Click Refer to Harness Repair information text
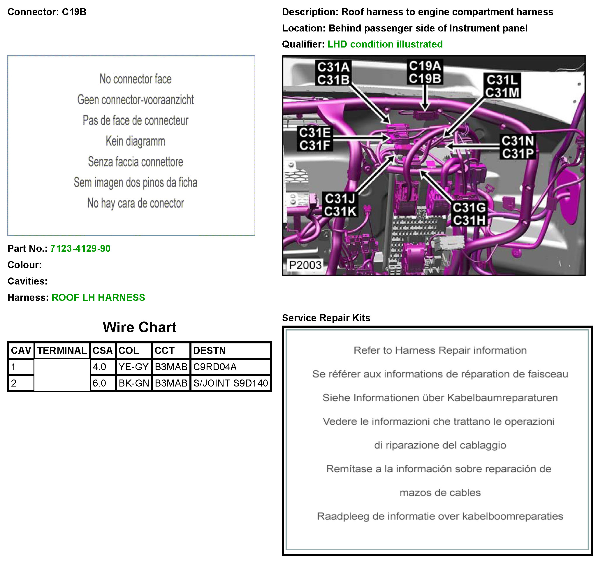Image resolution: width=598 pixels, height=562 pixels. pos(440,350)
